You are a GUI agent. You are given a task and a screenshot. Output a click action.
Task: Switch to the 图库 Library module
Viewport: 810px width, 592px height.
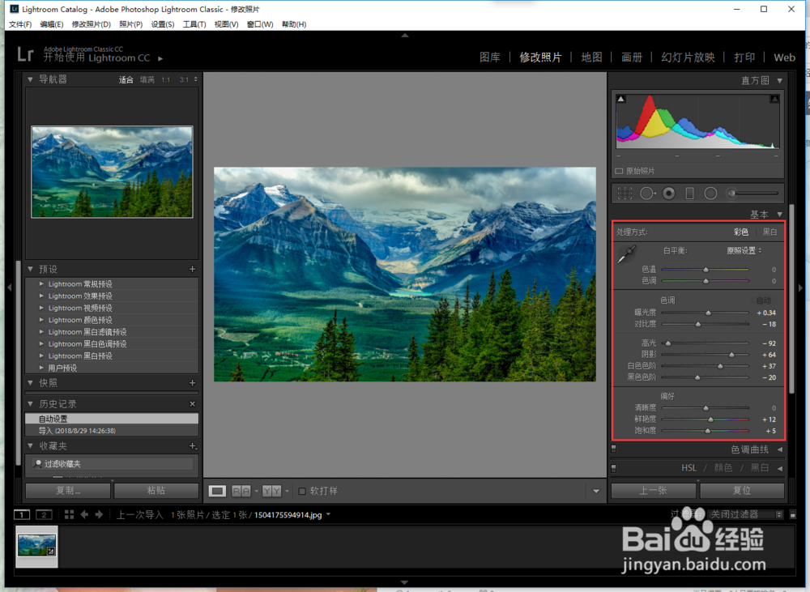(489, 57)
